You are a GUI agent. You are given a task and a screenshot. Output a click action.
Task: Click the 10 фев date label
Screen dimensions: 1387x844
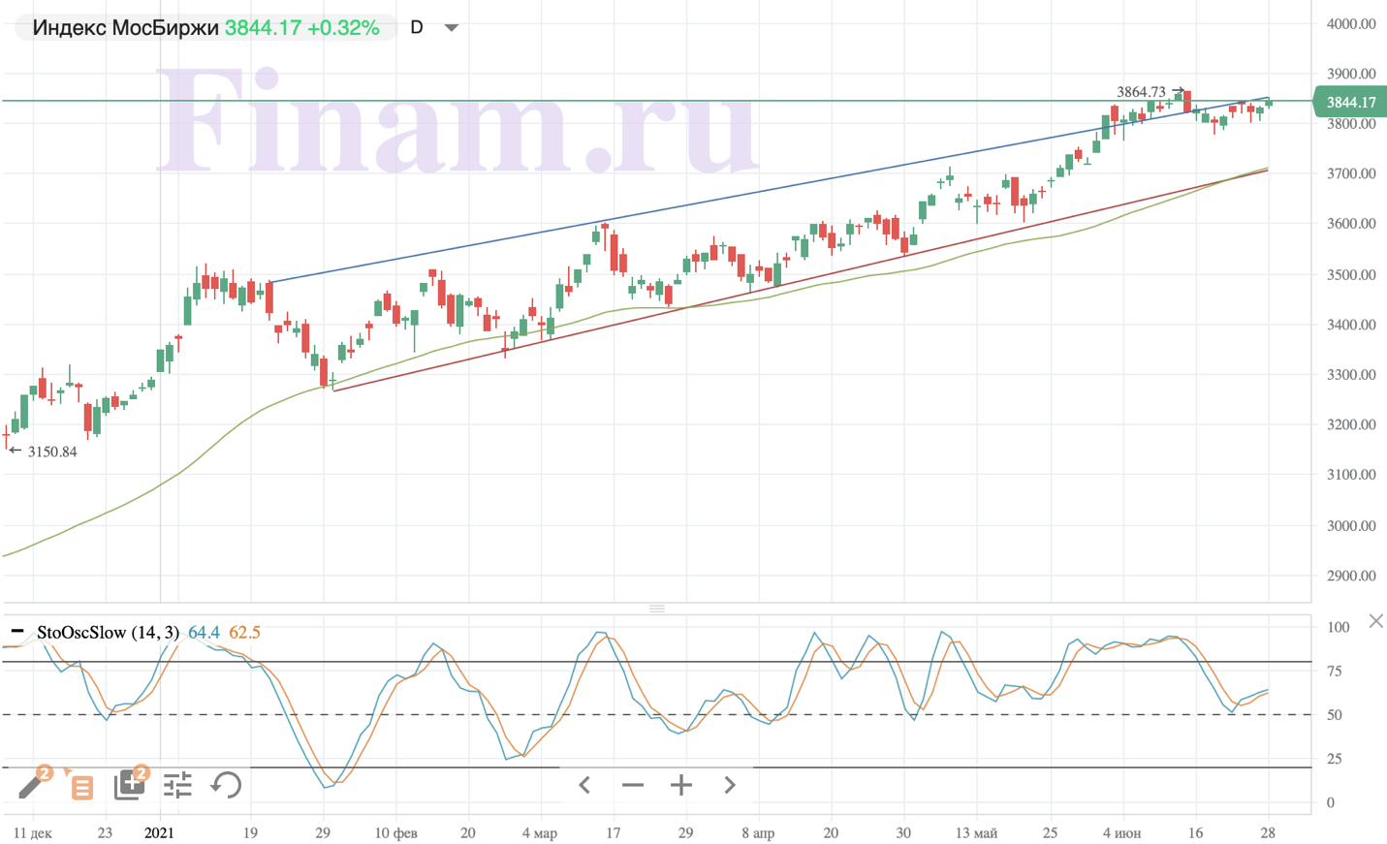point(395,832)
